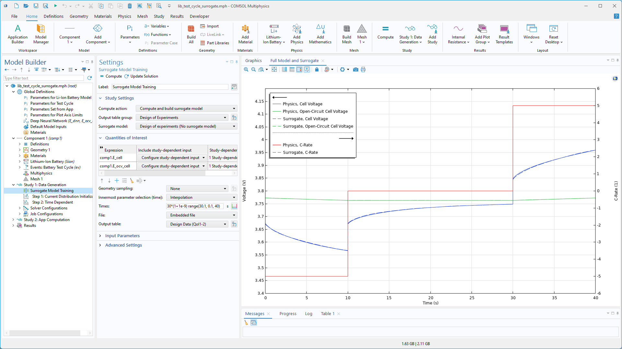Expand Study 2: App Computation node

tap(13, 220)
